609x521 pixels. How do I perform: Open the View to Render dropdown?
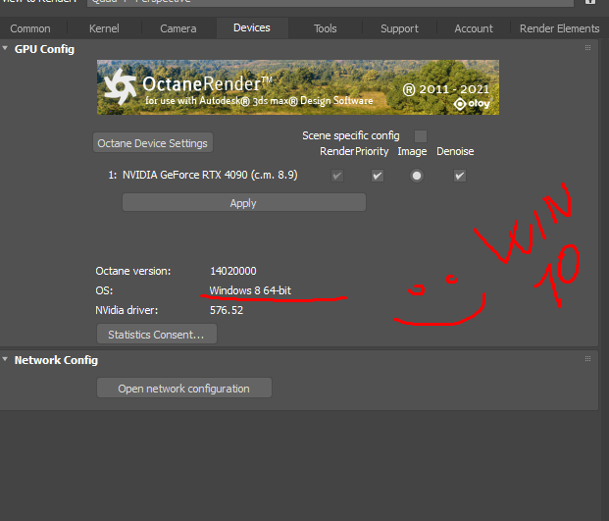(x=330, y=2)
